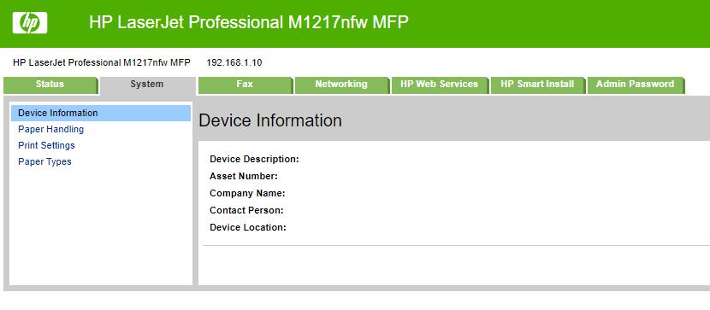Click the HP logo icon
This screenshot has width=710, height=310.
point(30,22)
